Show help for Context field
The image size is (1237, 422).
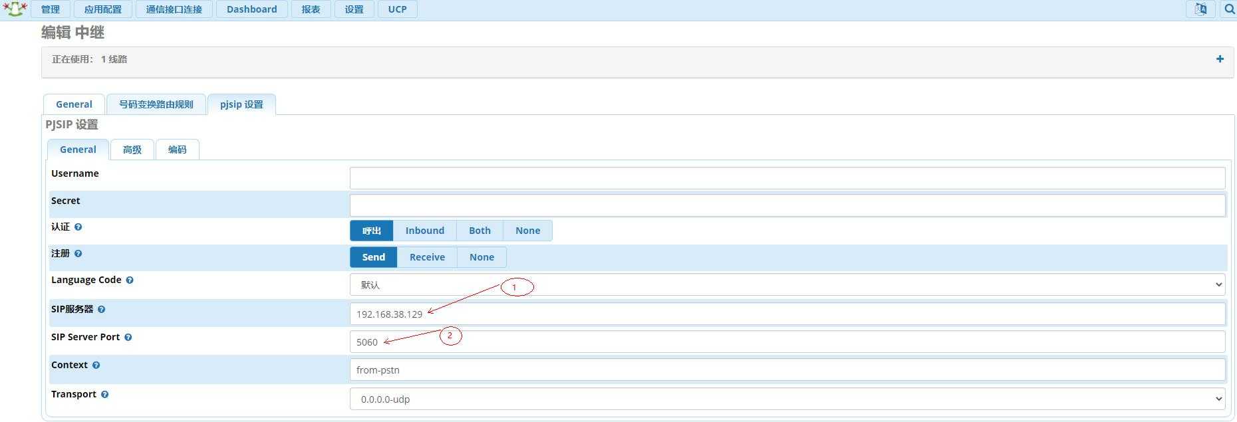click(96, 365)
